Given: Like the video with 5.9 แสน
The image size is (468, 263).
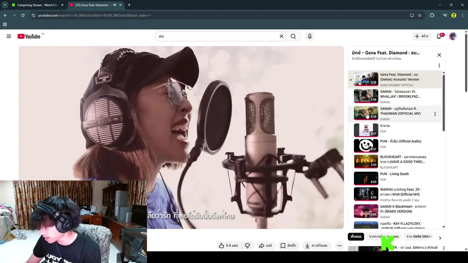Looking at the screenshot, I should coord(228,246).
